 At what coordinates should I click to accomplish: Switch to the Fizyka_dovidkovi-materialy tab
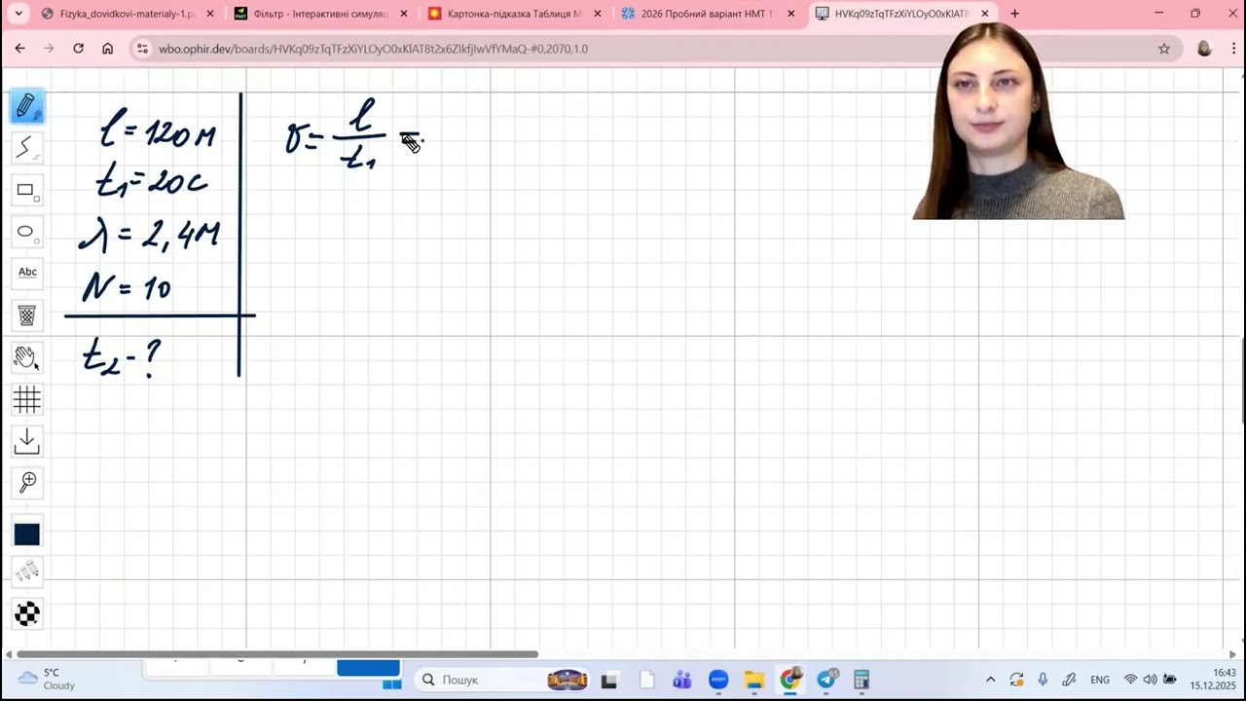(128, 14)
